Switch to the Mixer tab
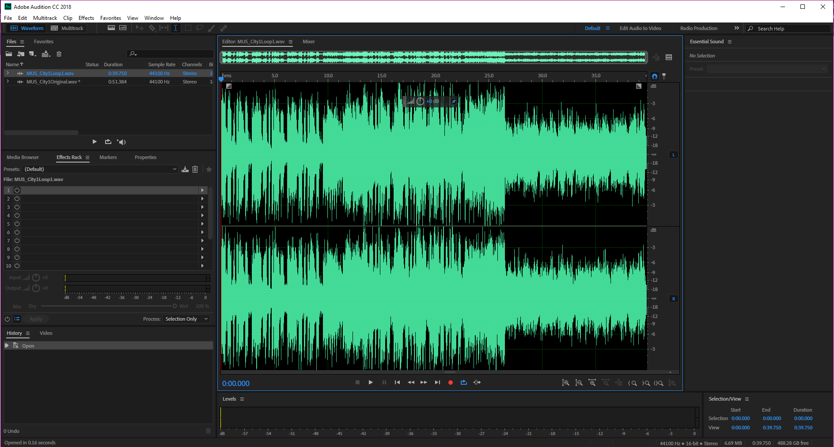 point(308,42)
